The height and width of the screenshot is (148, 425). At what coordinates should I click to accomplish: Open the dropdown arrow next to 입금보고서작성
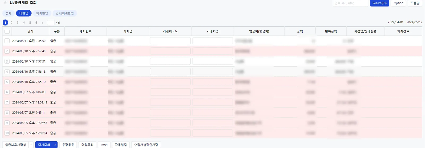(31, 145)
